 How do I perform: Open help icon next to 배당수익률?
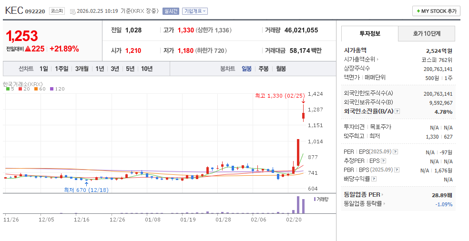coord(374,179)
